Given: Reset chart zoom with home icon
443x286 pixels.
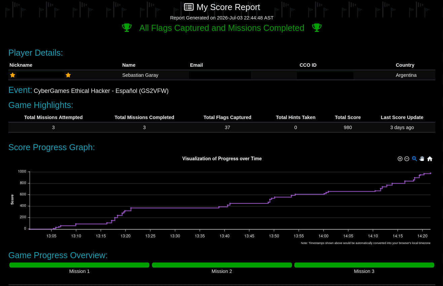Looking at the screenshot, I should [x=430, y=159].
